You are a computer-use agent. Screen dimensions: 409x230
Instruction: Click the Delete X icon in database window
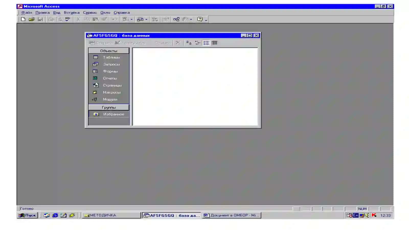178,43
